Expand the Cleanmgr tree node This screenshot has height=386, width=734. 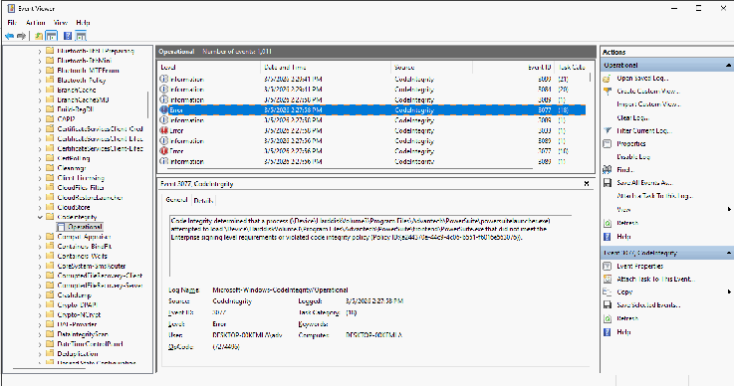40,168
